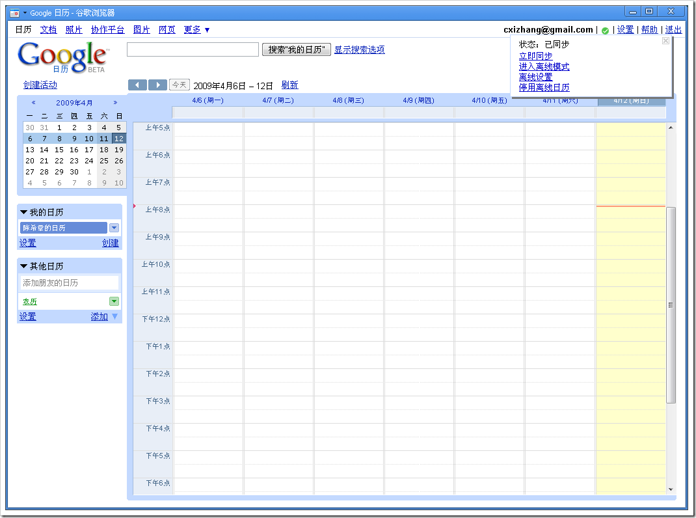
Task: Click the scrollbar down arrow
Action: pos(671,489)
